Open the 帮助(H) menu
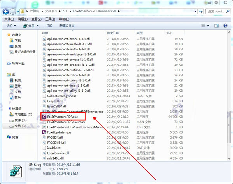Viewport: 233px width, 184px height. tap(64, 19)
